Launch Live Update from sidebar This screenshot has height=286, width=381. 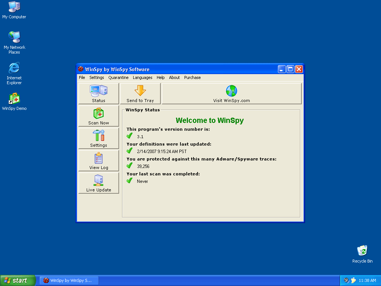coord(99,183)
